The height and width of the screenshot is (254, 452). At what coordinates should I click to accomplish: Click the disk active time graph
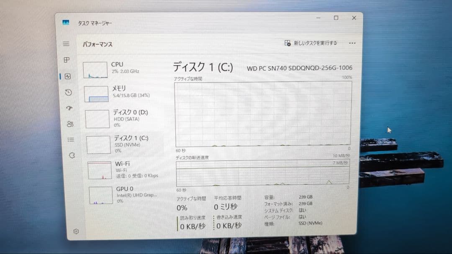pyautogui.click(x=263, y=114)
